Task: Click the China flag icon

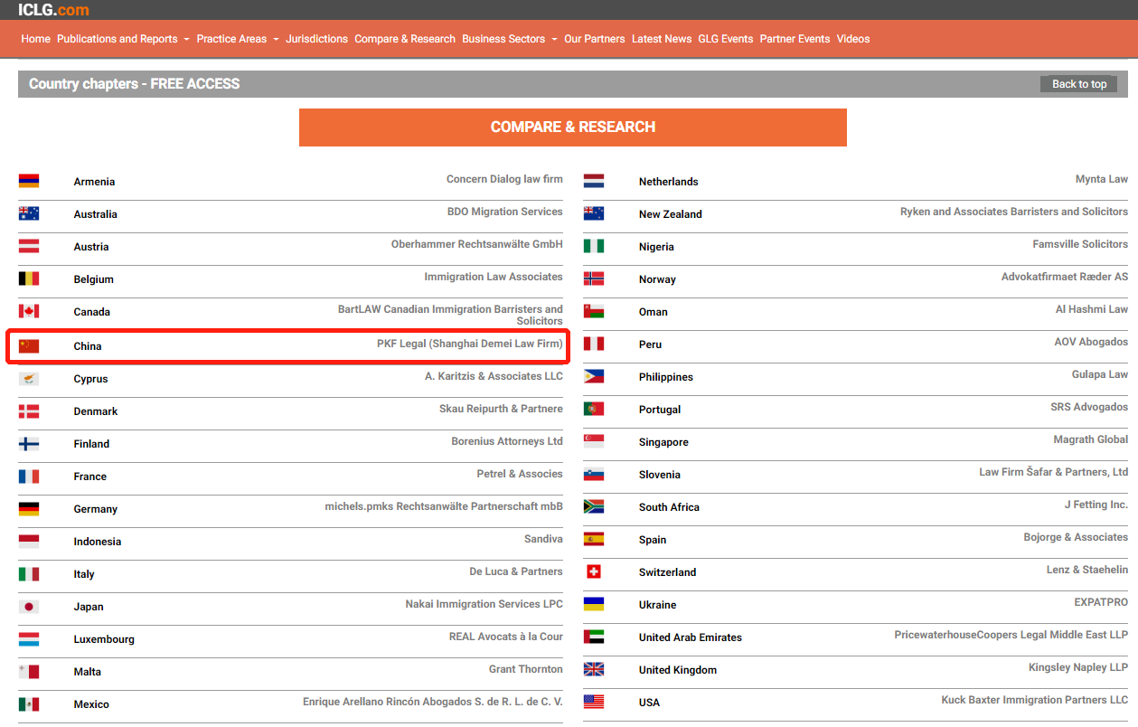Action: point(29,345)
